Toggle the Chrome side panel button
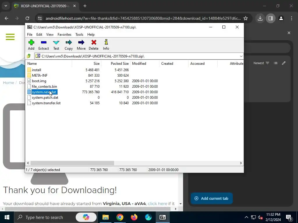Image resolution: width=298 pixels, height=223 pixels. click(x=271, y=18)
